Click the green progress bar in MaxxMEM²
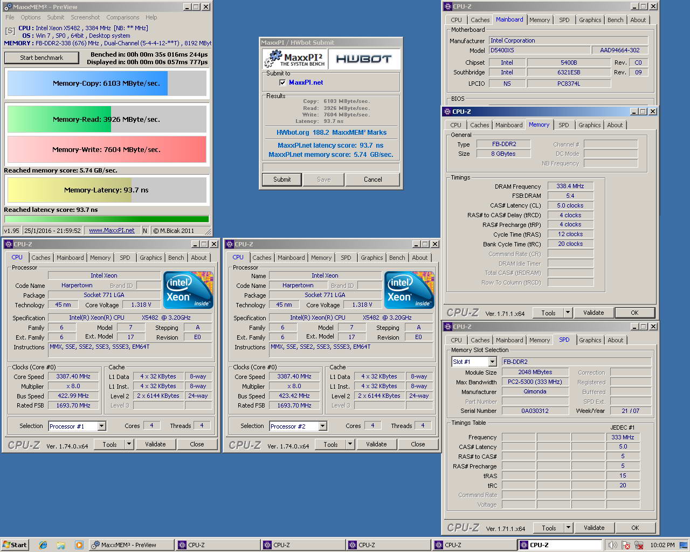This screenshot has width=690, height=552. click(x=107, y=219)
